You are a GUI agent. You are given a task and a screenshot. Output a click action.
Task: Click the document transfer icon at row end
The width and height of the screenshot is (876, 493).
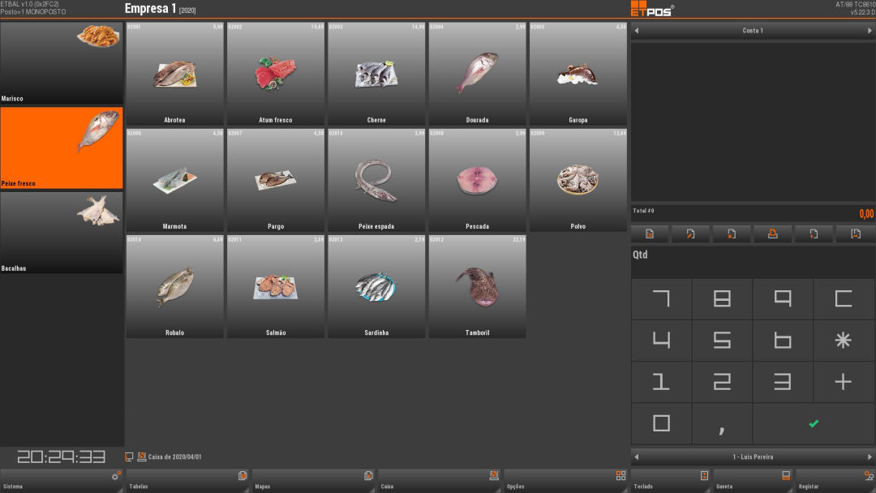pos(856,234)
